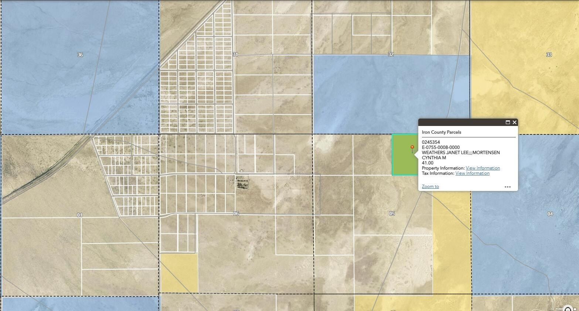Open Tax Information via View Information

[x=472, y=173]
